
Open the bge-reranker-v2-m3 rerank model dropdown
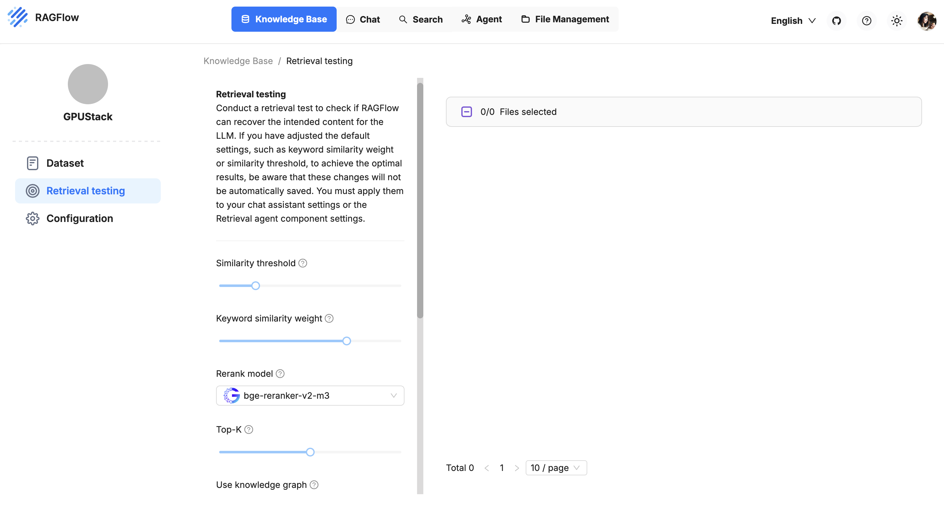310,396
